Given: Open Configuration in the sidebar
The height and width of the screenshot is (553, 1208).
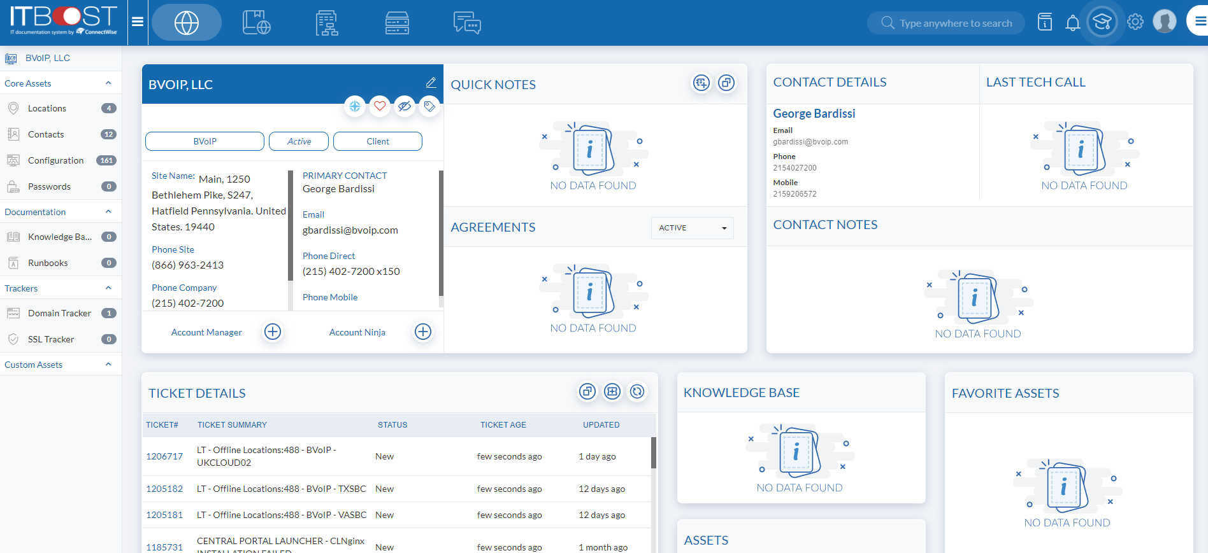Looking at the screenshot, I should (61, 160).
